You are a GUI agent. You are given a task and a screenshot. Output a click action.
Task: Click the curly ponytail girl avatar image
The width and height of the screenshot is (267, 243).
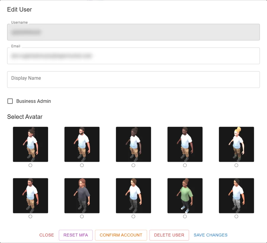click(31, 144)
